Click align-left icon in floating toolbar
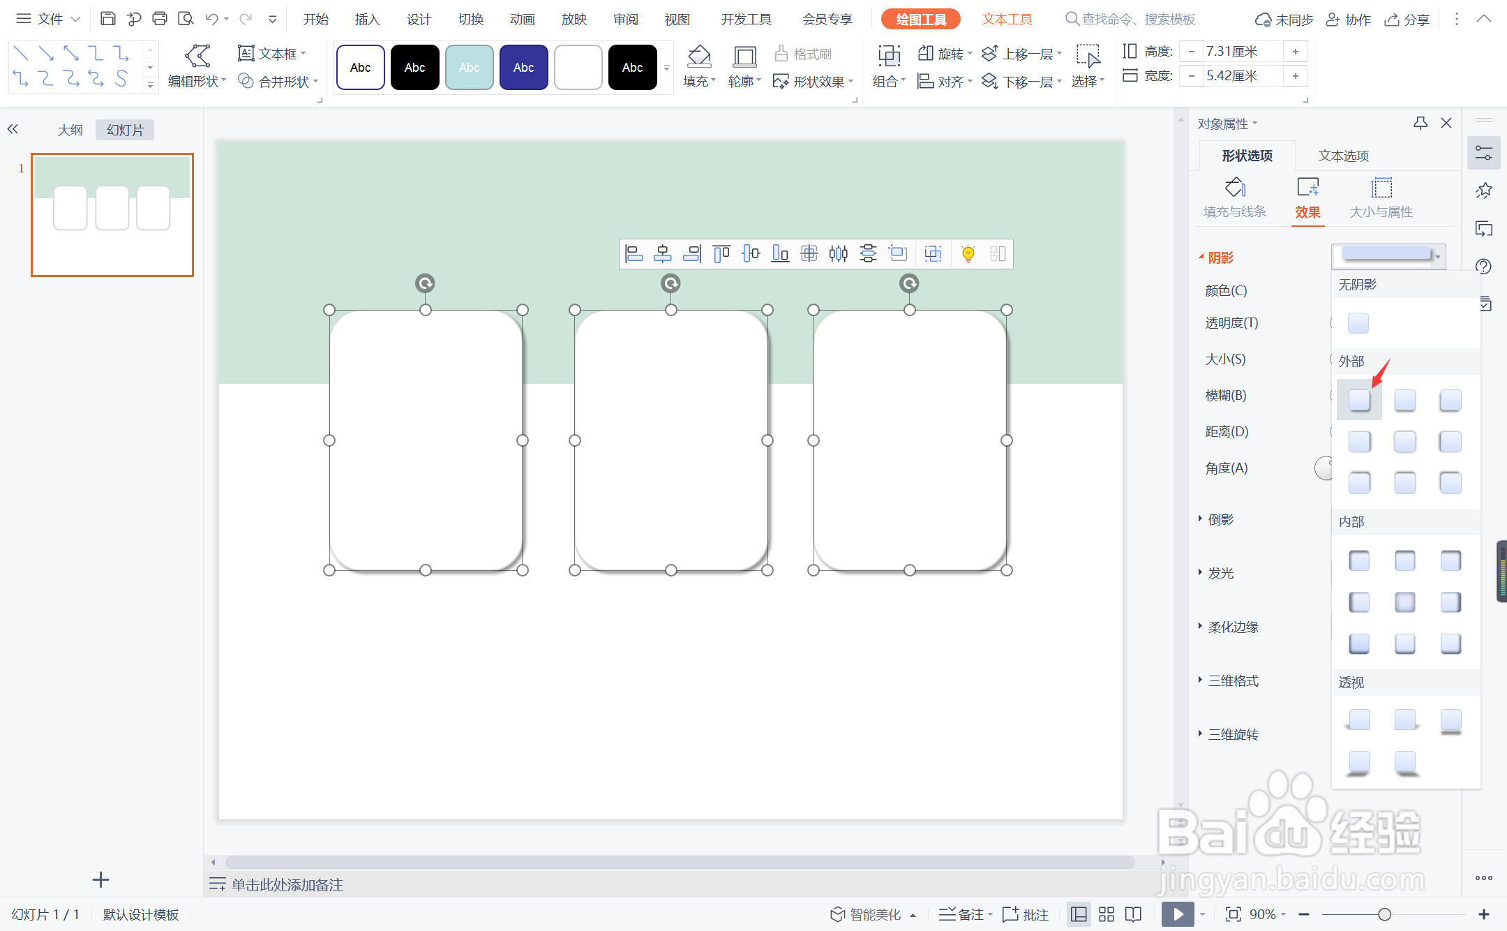This screenshot has height=931, width=1507. (x=633, y=253)
